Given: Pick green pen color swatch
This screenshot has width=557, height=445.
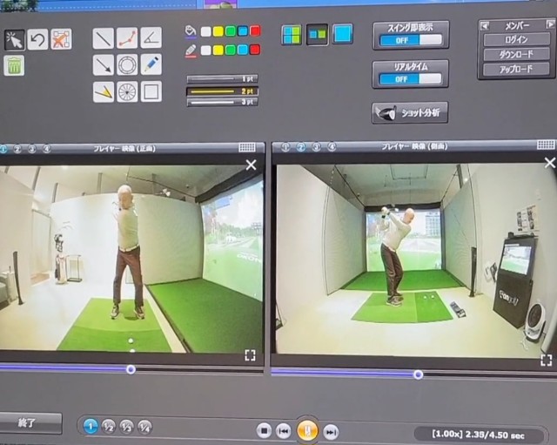Looking at the screenshot, I should point(230,50).
